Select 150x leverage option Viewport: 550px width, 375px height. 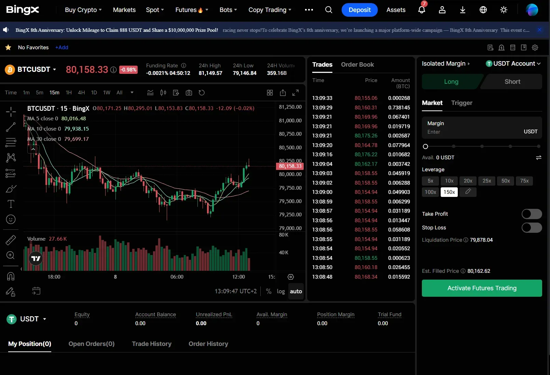(x=449, y=192)
